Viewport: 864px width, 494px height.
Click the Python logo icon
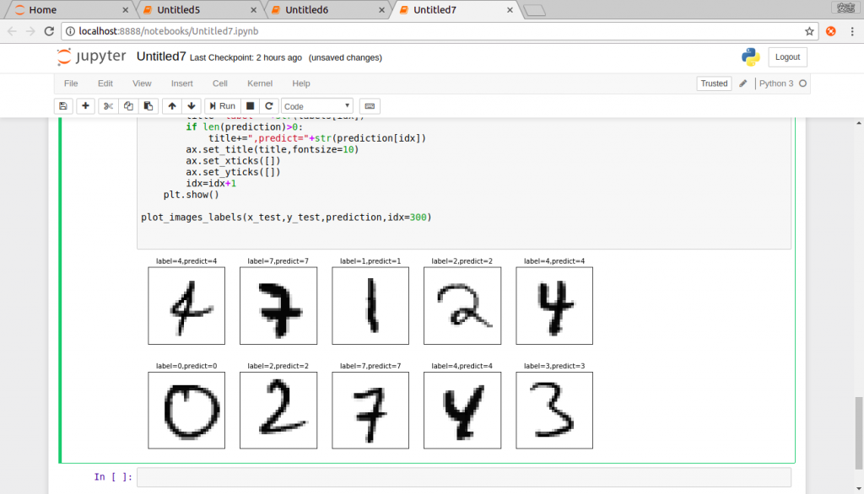coord(750,56)
